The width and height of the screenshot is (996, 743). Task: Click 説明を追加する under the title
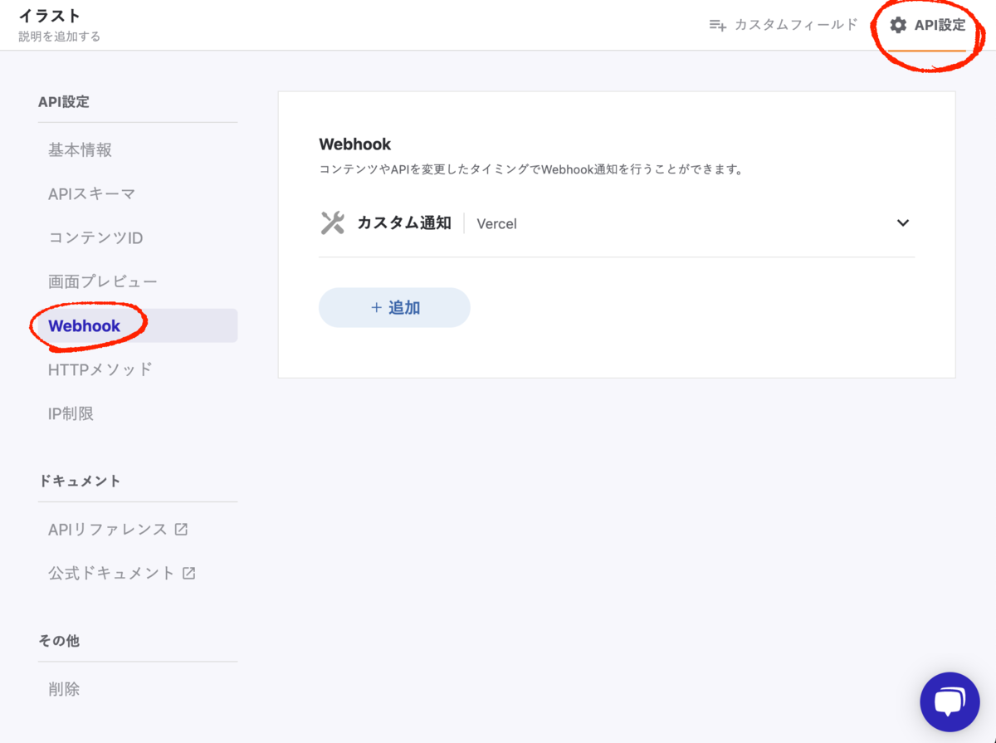tap(59, 37)
